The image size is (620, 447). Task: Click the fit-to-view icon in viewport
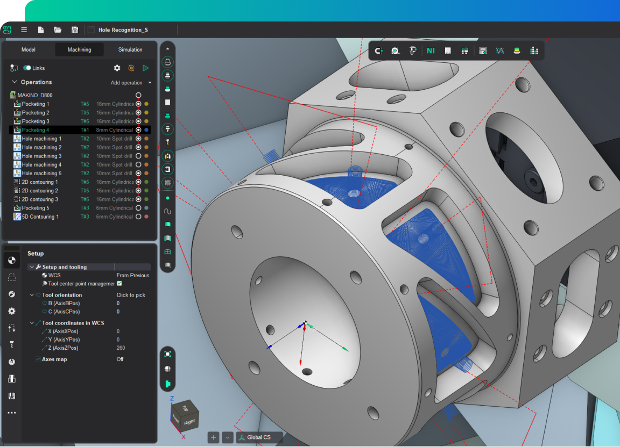click(x=168, y=354)
